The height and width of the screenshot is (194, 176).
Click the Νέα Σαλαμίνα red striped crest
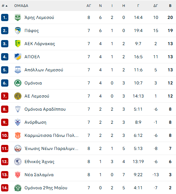coord(18,175)
